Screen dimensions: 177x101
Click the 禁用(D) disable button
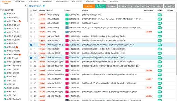[x=169, y=6]
